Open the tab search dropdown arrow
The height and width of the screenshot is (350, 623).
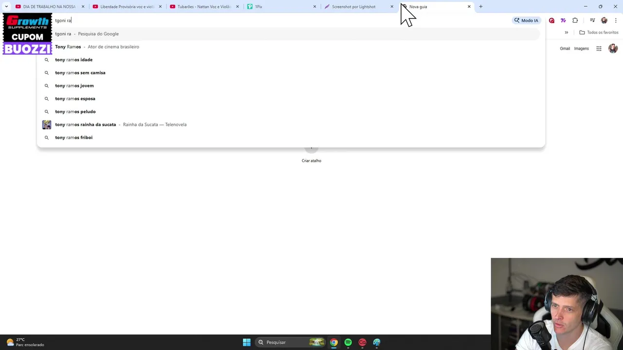click(6, 7)
